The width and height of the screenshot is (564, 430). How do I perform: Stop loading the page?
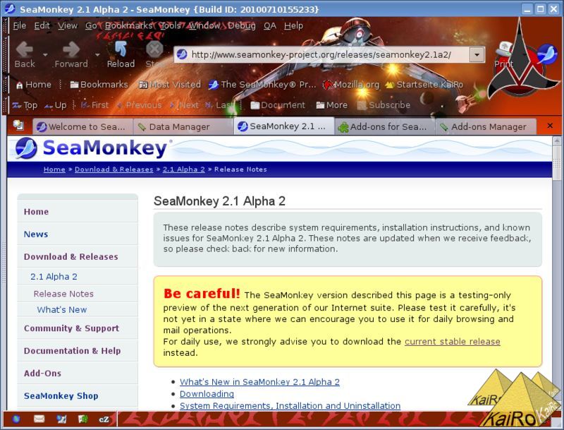[x=154, y=54]
